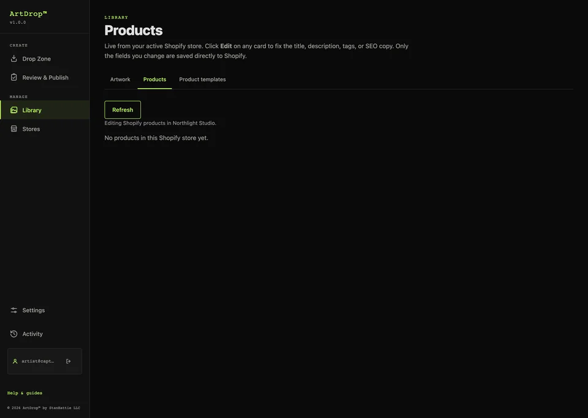This screenshot has width=588, height=418.
Task: Refresh the Shopify products list
Action: (123, 110)
